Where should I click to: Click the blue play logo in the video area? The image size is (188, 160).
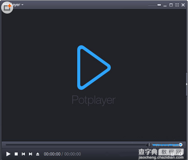point(94,68)
